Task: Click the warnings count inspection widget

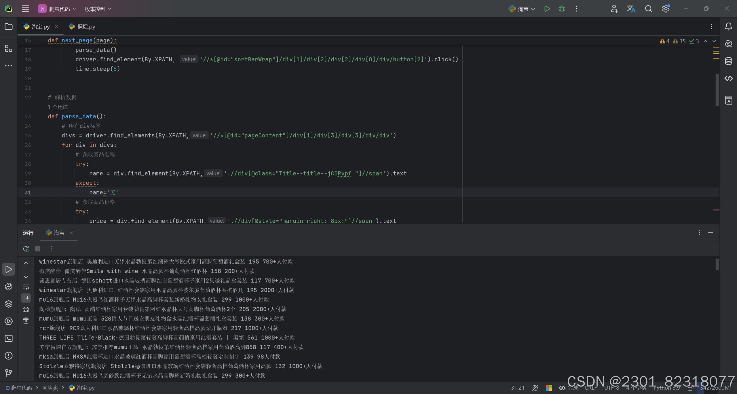Action: (679, 41)
